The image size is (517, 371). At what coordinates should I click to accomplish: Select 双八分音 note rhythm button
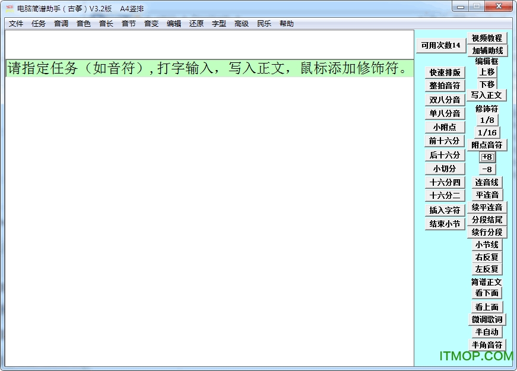click(445, 100)
